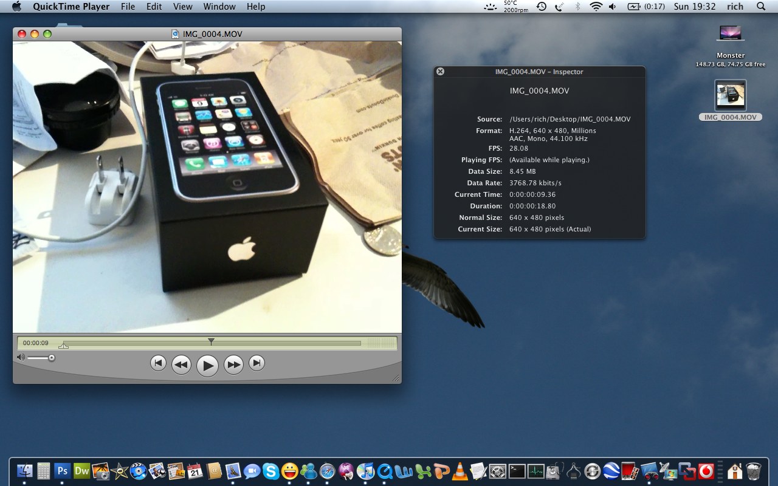Viewport: 778px width, 486px height.
Task: Open the Edit menu
Action: [x=154, y=7]
